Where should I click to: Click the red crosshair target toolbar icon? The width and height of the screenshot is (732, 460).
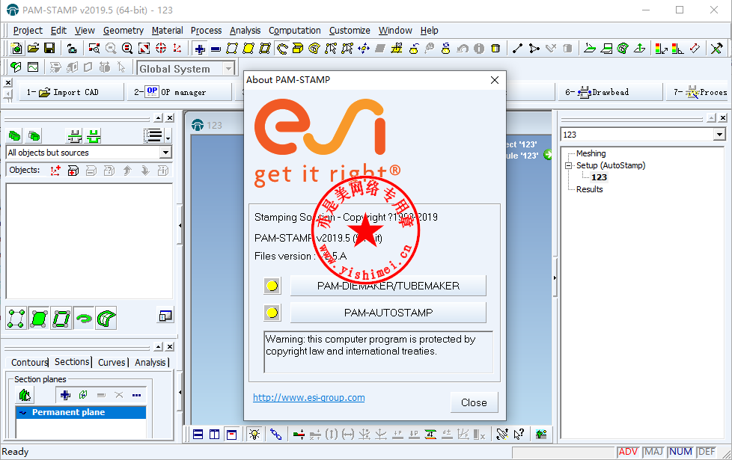pyautogui.click(x=161, y=48)
